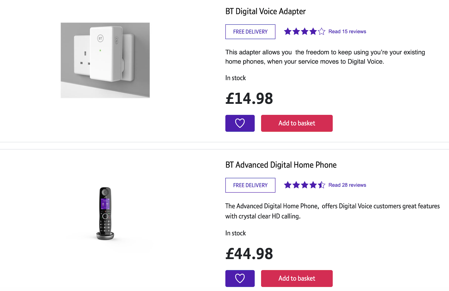Click the Digital Voice Adapter product image
Viewport: 449px width, 291px height.
pyautogui.click(x=105, y=60)
